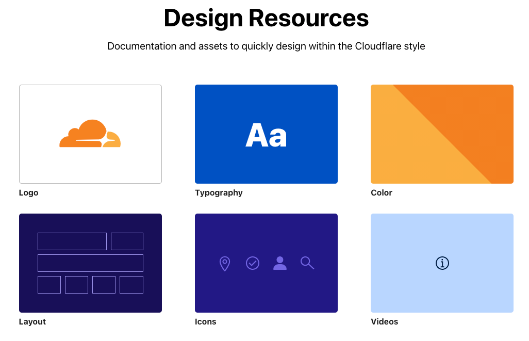Screen dimensions: 529x341
Task: Follow the Color label link
Action: click(x=382, y=193)
